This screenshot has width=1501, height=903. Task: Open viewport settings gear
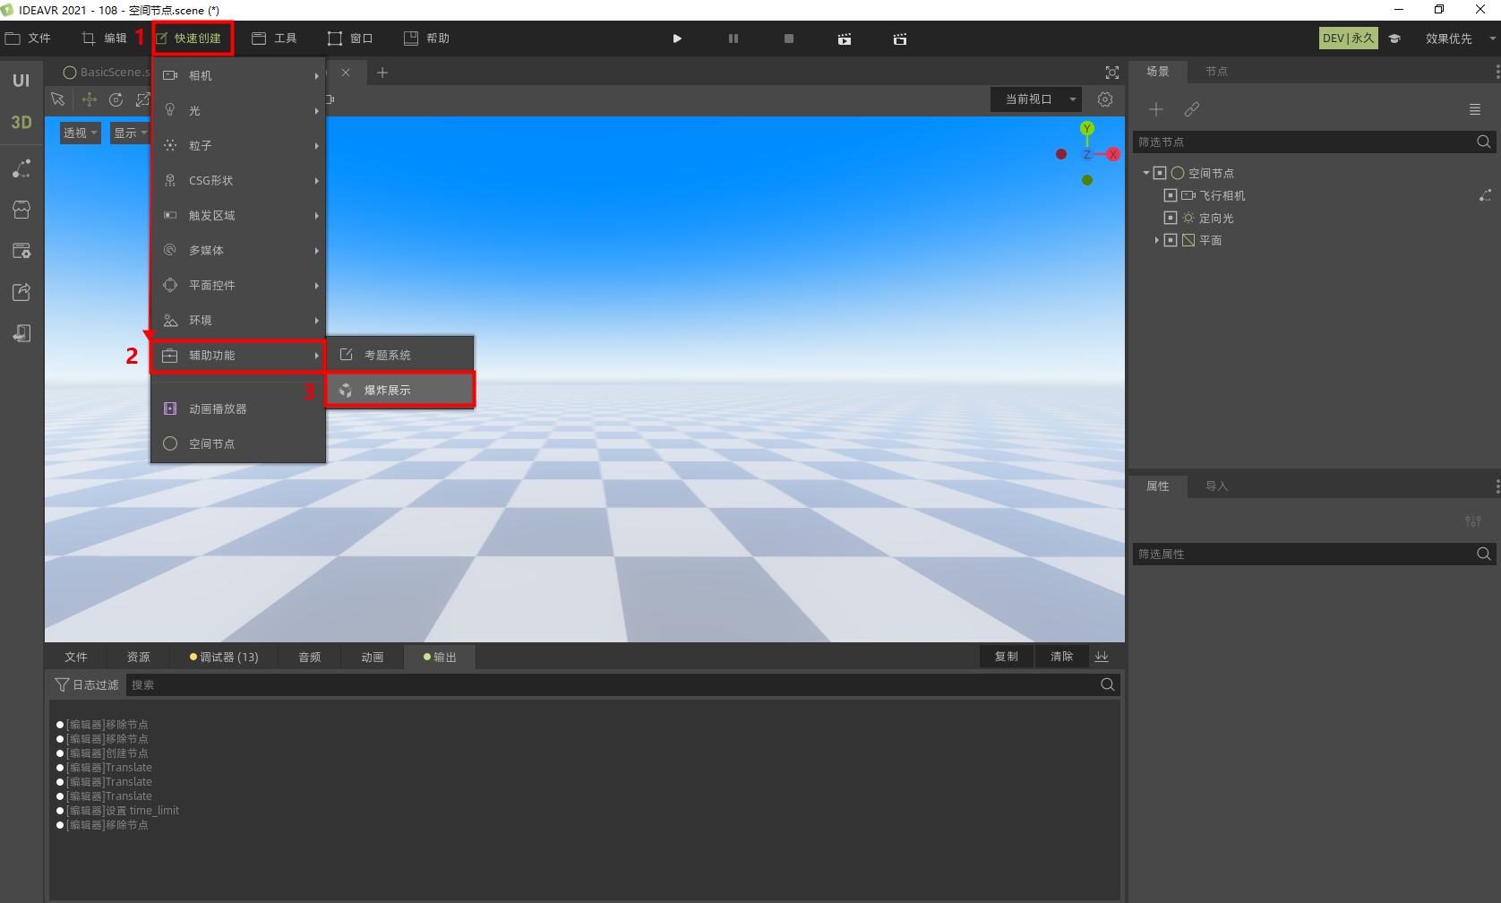1105,99
